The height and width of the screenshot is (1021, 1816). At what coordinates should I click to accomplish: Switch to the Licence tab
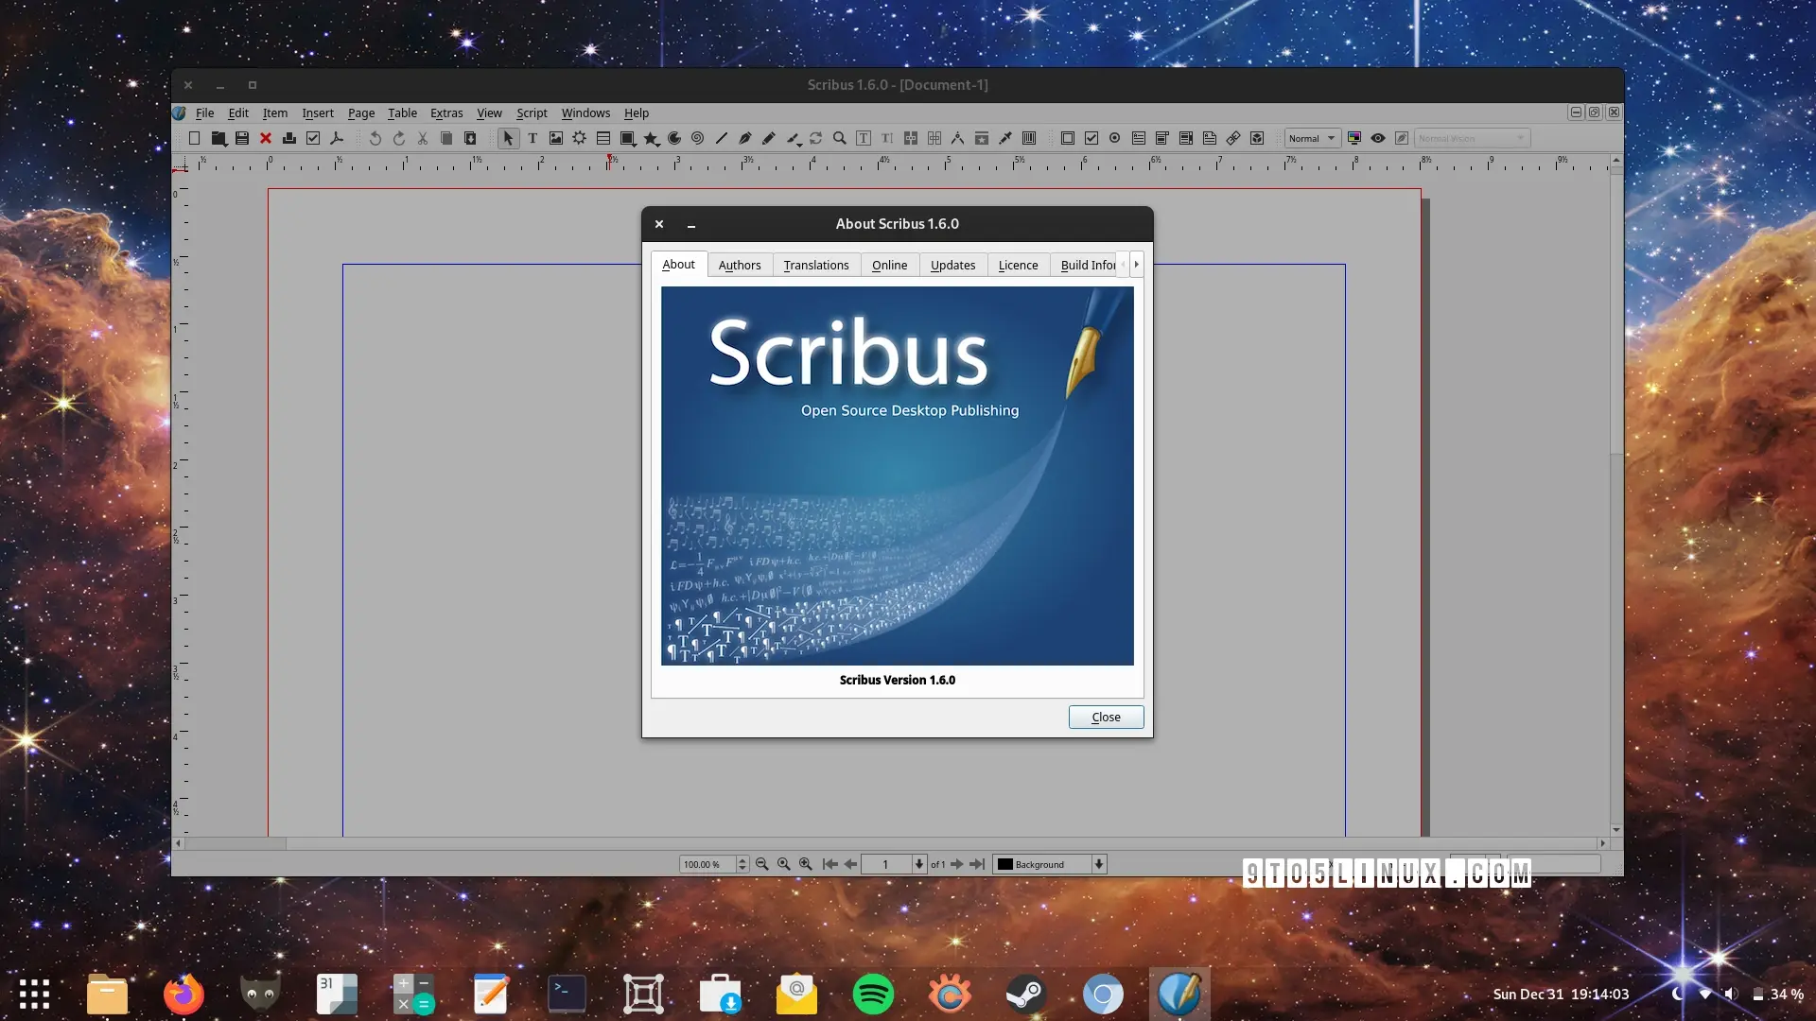tap(1018, 265)
